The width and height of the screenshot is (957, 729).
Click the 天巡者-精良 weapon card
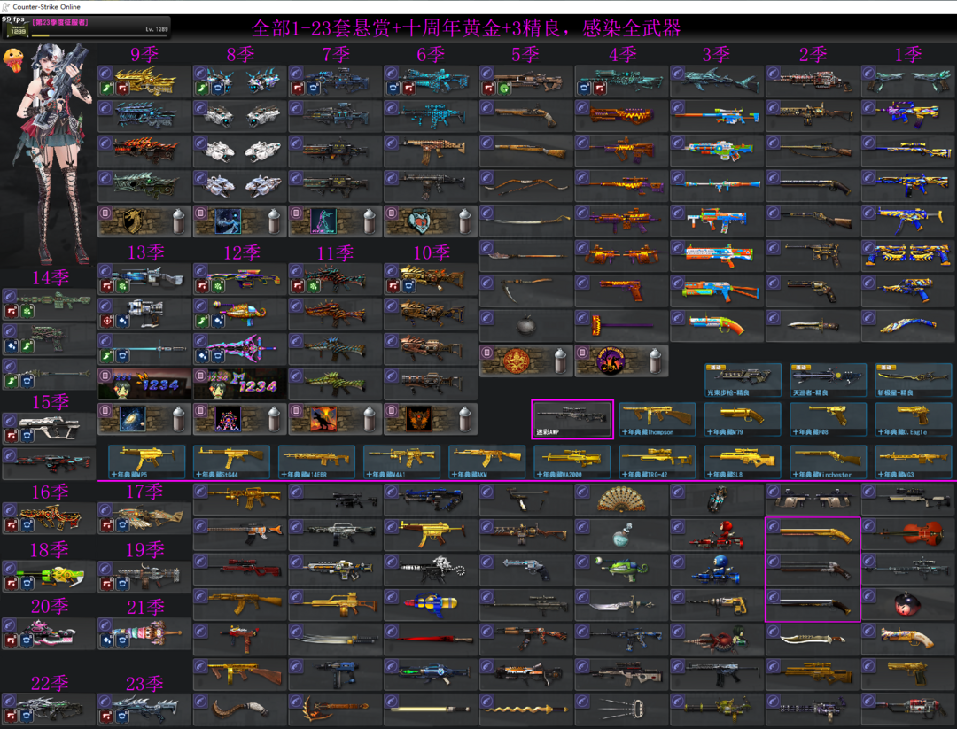tap(828, 379)
